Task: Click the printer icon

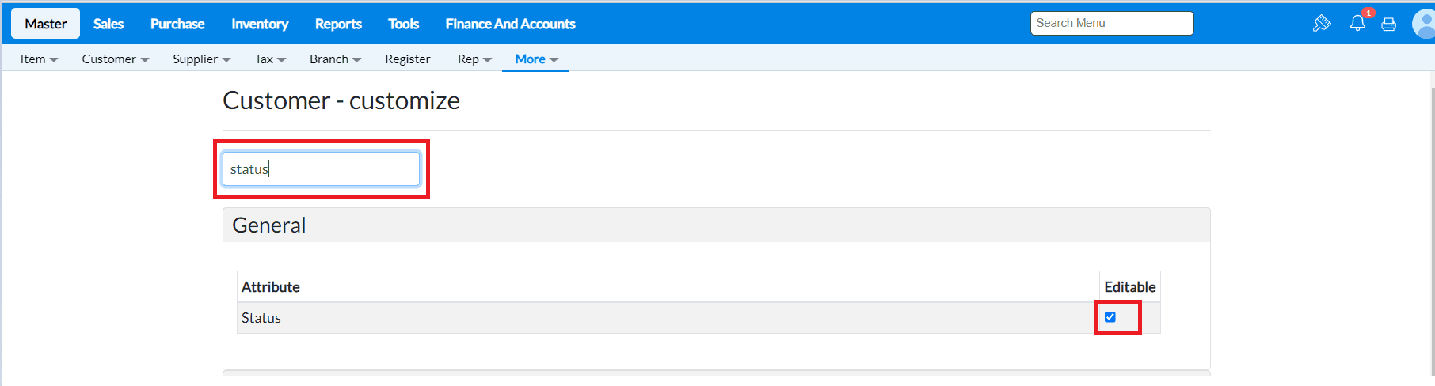Action: (1388, 25)
